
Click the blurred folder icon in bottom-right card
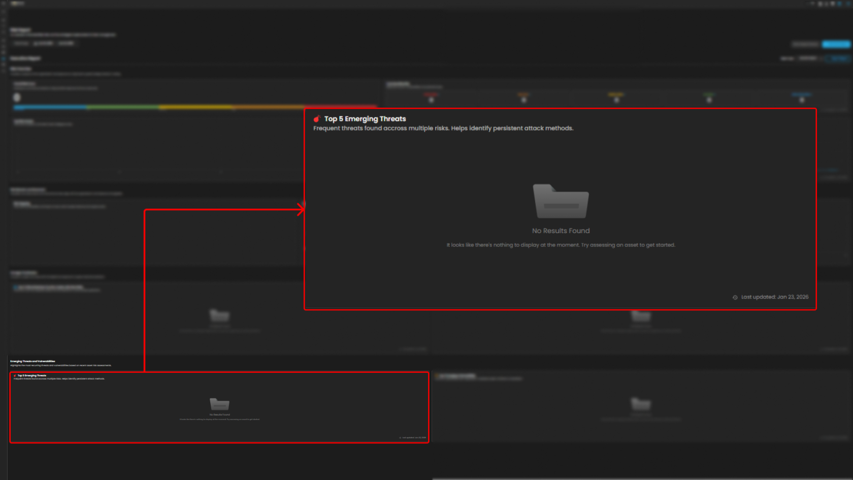coord(641,404)
